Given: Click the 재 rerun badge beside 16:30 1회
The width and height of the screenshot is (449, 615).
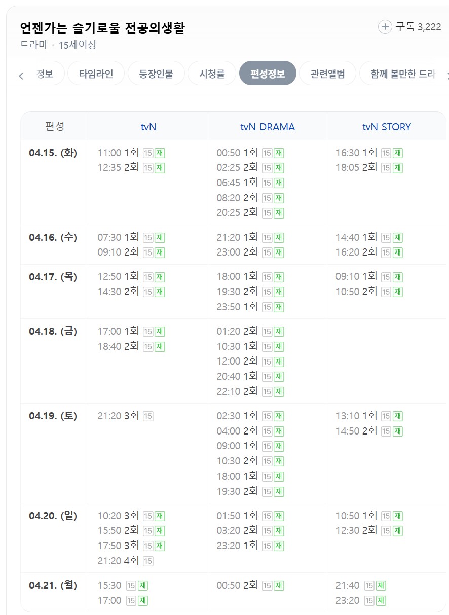Looking at the screenshot, I should point(398,153).
